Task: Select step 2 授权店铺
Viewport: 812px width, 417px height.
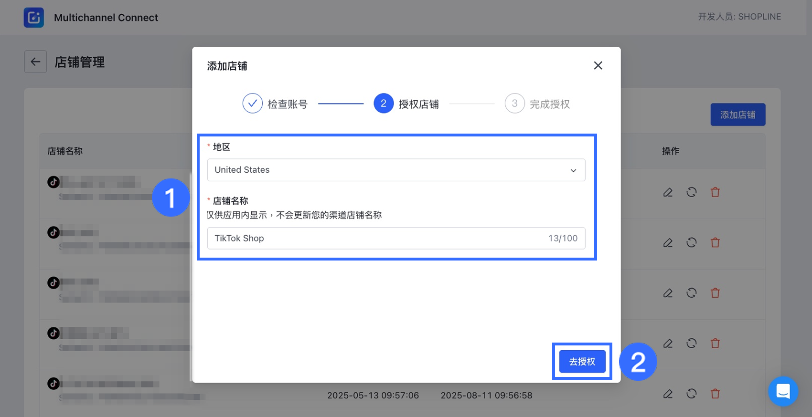Action: (406, 104)
